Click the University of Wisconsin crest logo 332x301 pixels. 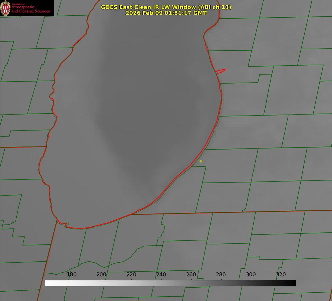point(6,8)
